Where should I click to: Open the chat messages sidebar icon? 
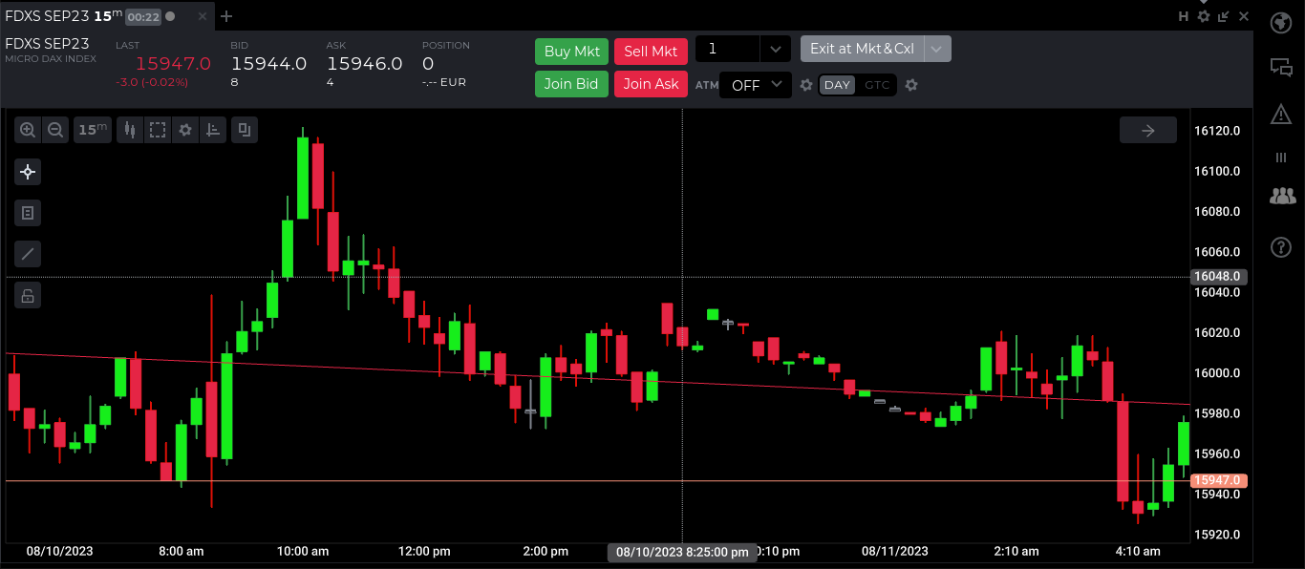pos(1281,67)
